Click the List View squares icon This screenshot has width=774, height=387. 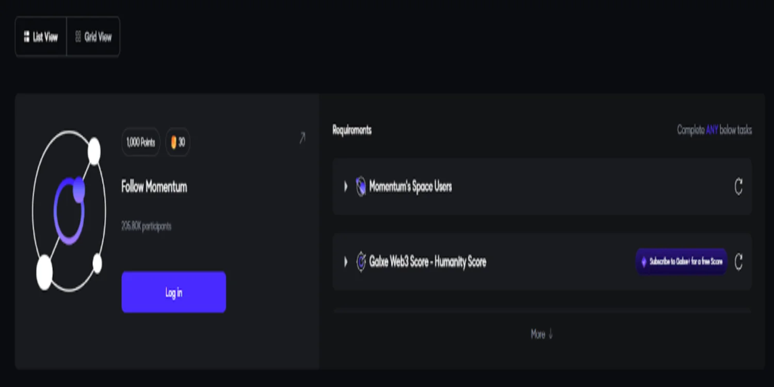[x=27, y=37]
